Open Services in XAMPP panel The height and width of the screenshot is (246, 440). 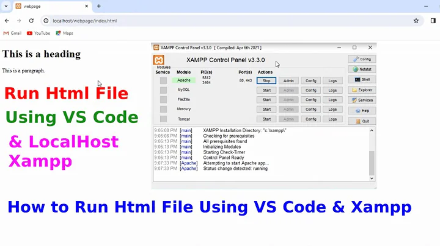(362, 100)
